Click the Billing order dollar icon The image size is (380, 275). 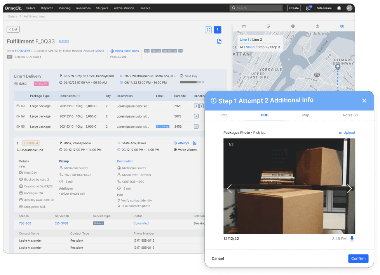[x=112, y=51]
